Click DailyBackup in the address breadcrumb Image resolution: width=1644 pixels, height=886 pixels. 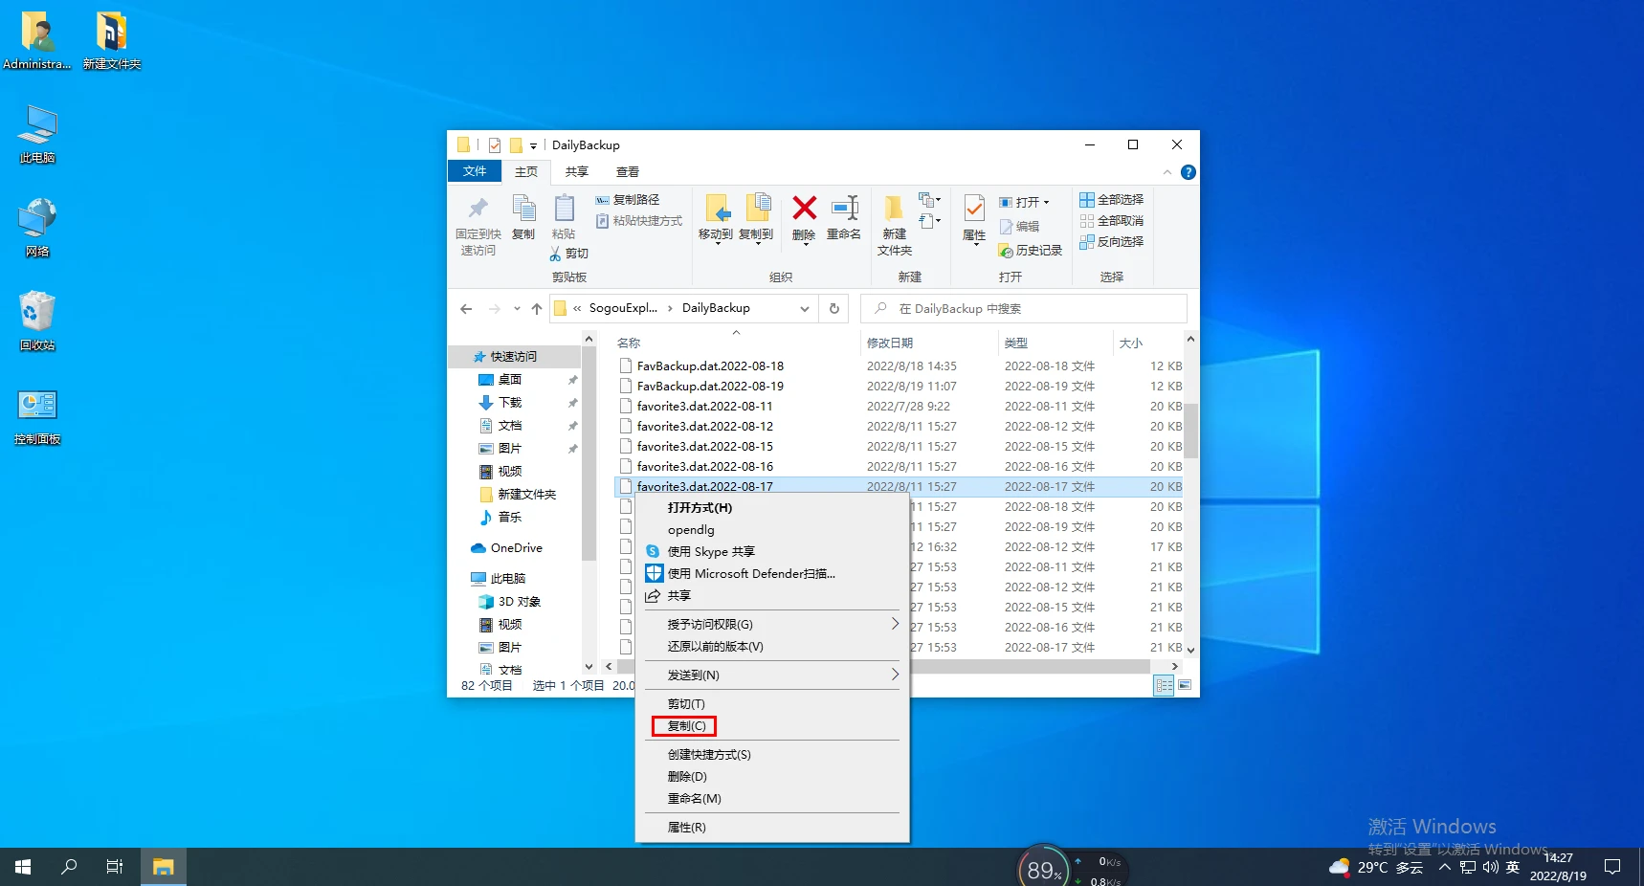pyautogui.click(x=716, y=308)
